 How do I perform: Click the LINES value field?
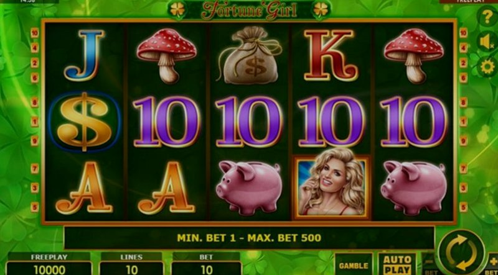[131, 268]
